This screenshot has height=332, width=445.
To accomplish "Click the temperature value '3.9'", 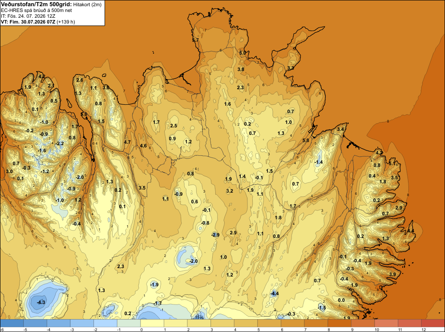I will pyautogui.click(x=392, y=274).
